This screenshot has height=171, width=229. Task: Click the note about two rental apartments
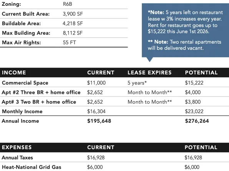click(184, 45)
